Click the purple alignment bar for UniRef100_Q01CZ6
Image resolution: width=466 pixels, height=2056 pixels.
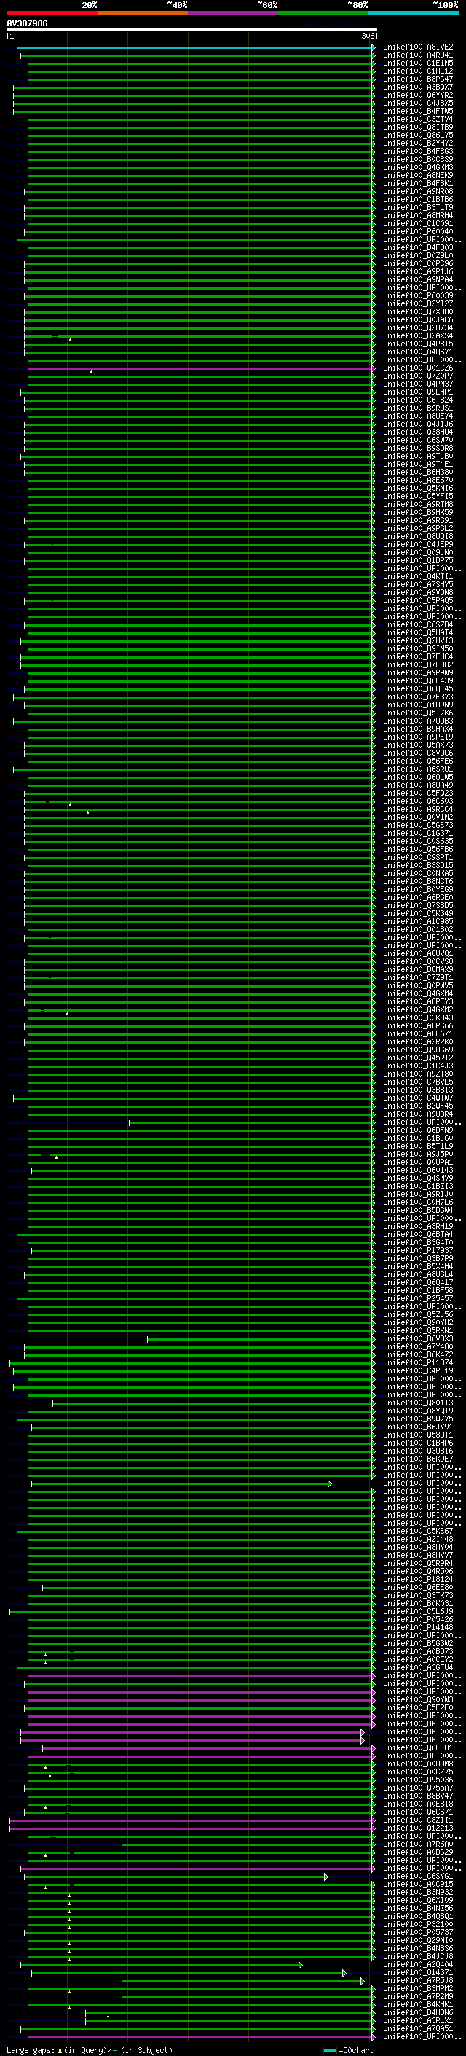(201, 370)
